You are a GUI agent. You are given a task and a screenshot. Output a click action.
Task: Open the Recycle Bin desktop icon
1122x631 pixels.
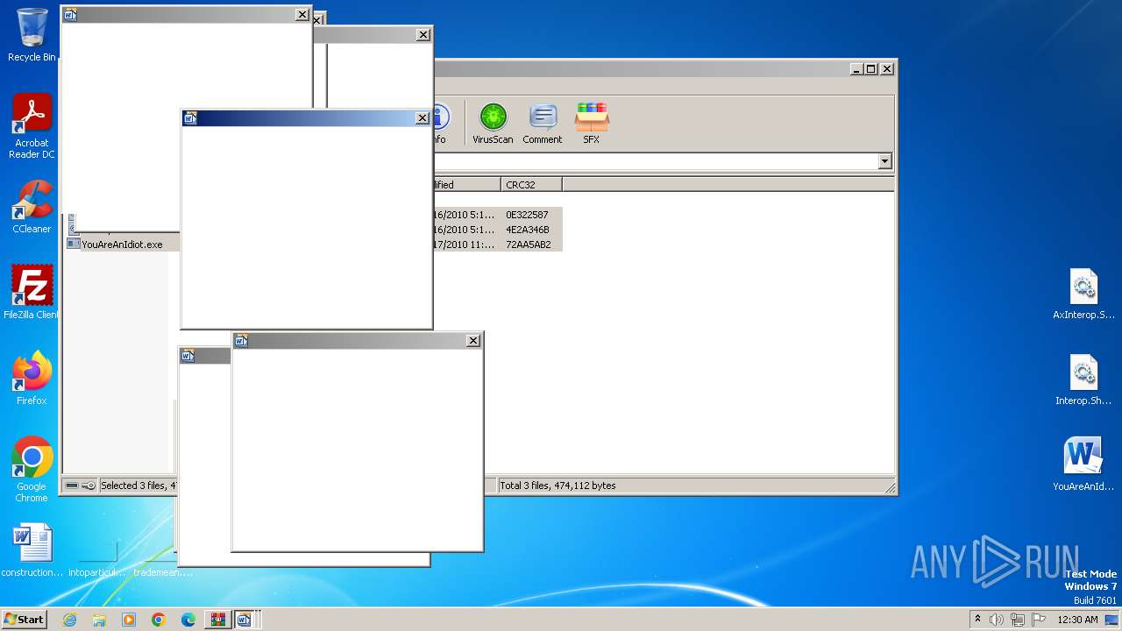(x=32, y=35)
